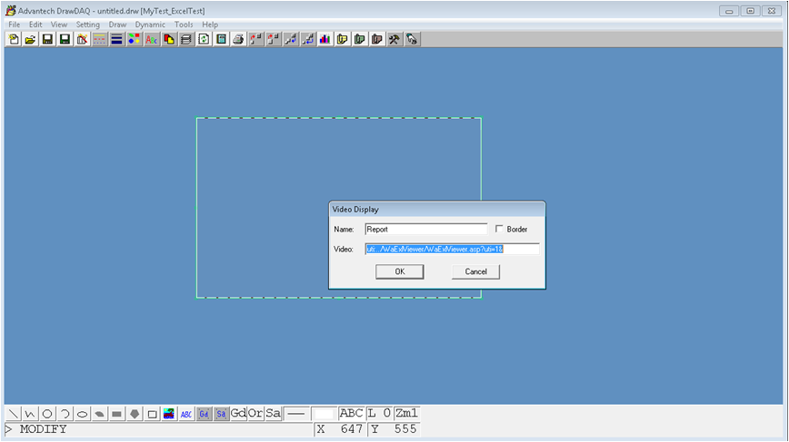Image resolution: width=789 pixels, height=442 pixels.
Task: Click the bar chart toolbar icon
Action: point(325,39)
